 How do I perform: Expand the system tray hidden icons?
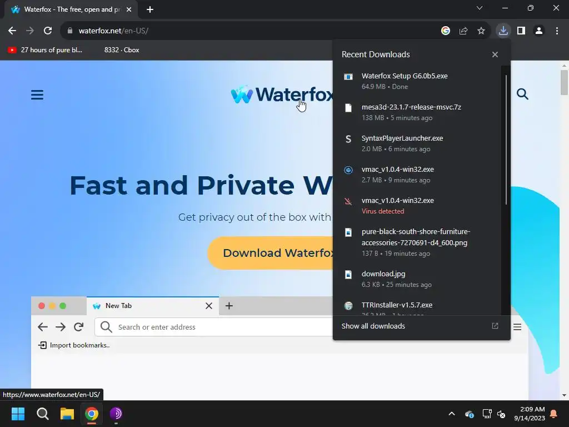pos(452,414)
